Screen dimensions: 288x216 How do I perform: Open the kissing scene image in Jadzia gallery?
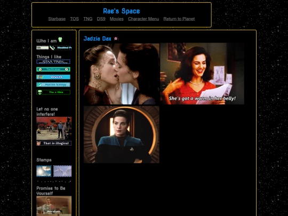coord(122,74)
